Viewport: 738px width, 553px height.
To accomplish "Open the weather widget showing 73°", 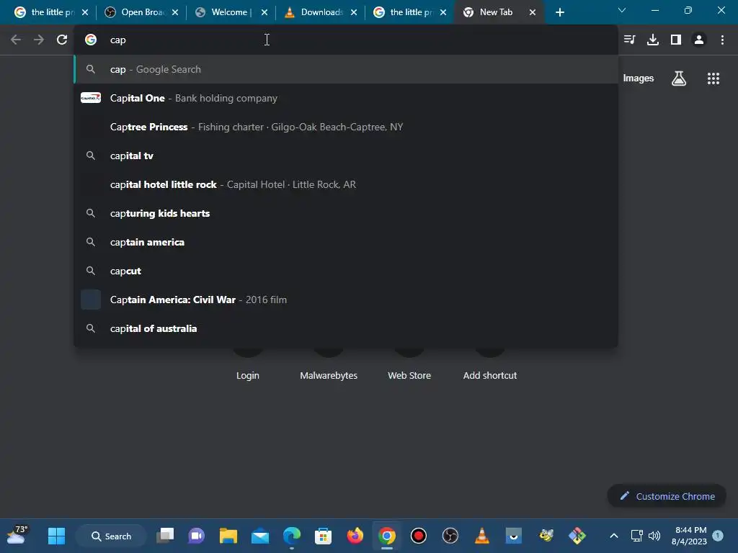I will 17,535.
